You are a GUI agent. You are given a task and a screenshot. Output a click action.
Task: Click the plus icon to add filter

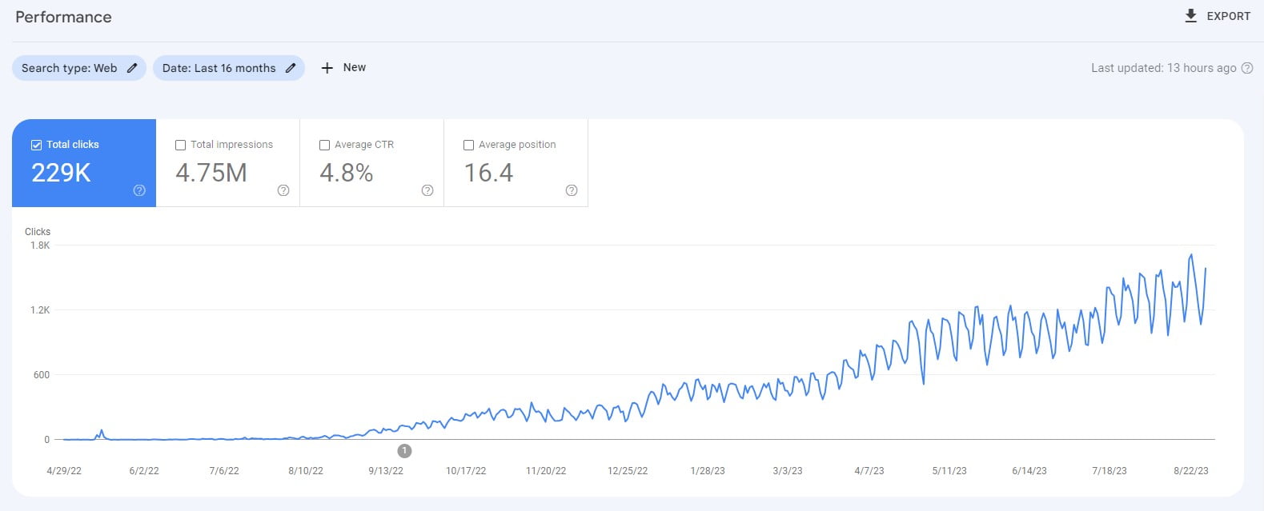[x=327, y=68]
